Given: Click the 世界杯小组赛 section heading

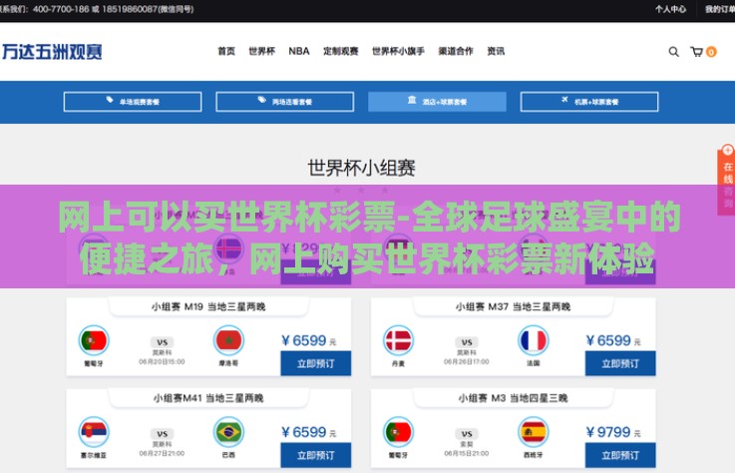Looking at the screenshot, I should (361, 168).
